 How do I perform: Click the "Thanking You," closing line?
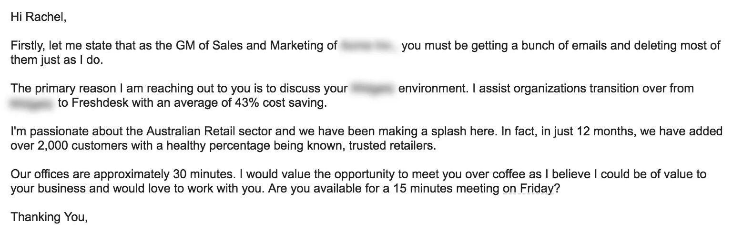tap(49, 217)
